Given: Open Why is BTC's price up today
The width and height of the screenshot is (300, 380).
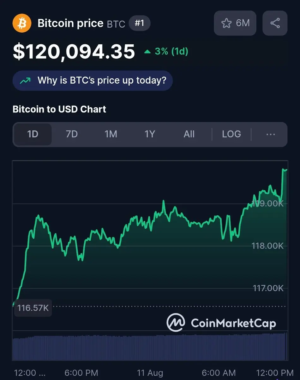Looking at the screenshot, I should (x=93, y=80).
